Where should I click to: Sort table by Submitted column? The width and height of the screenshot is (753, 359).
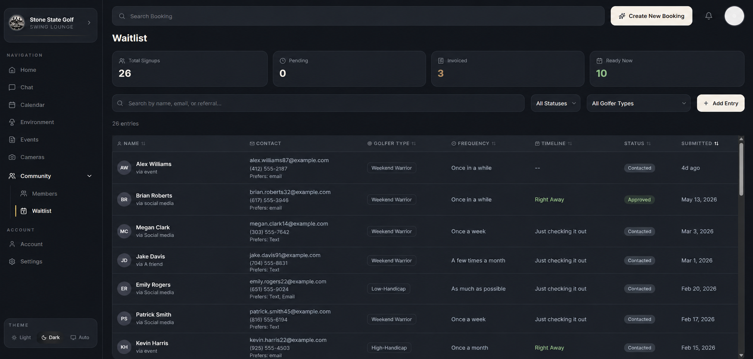coord(700,143)
